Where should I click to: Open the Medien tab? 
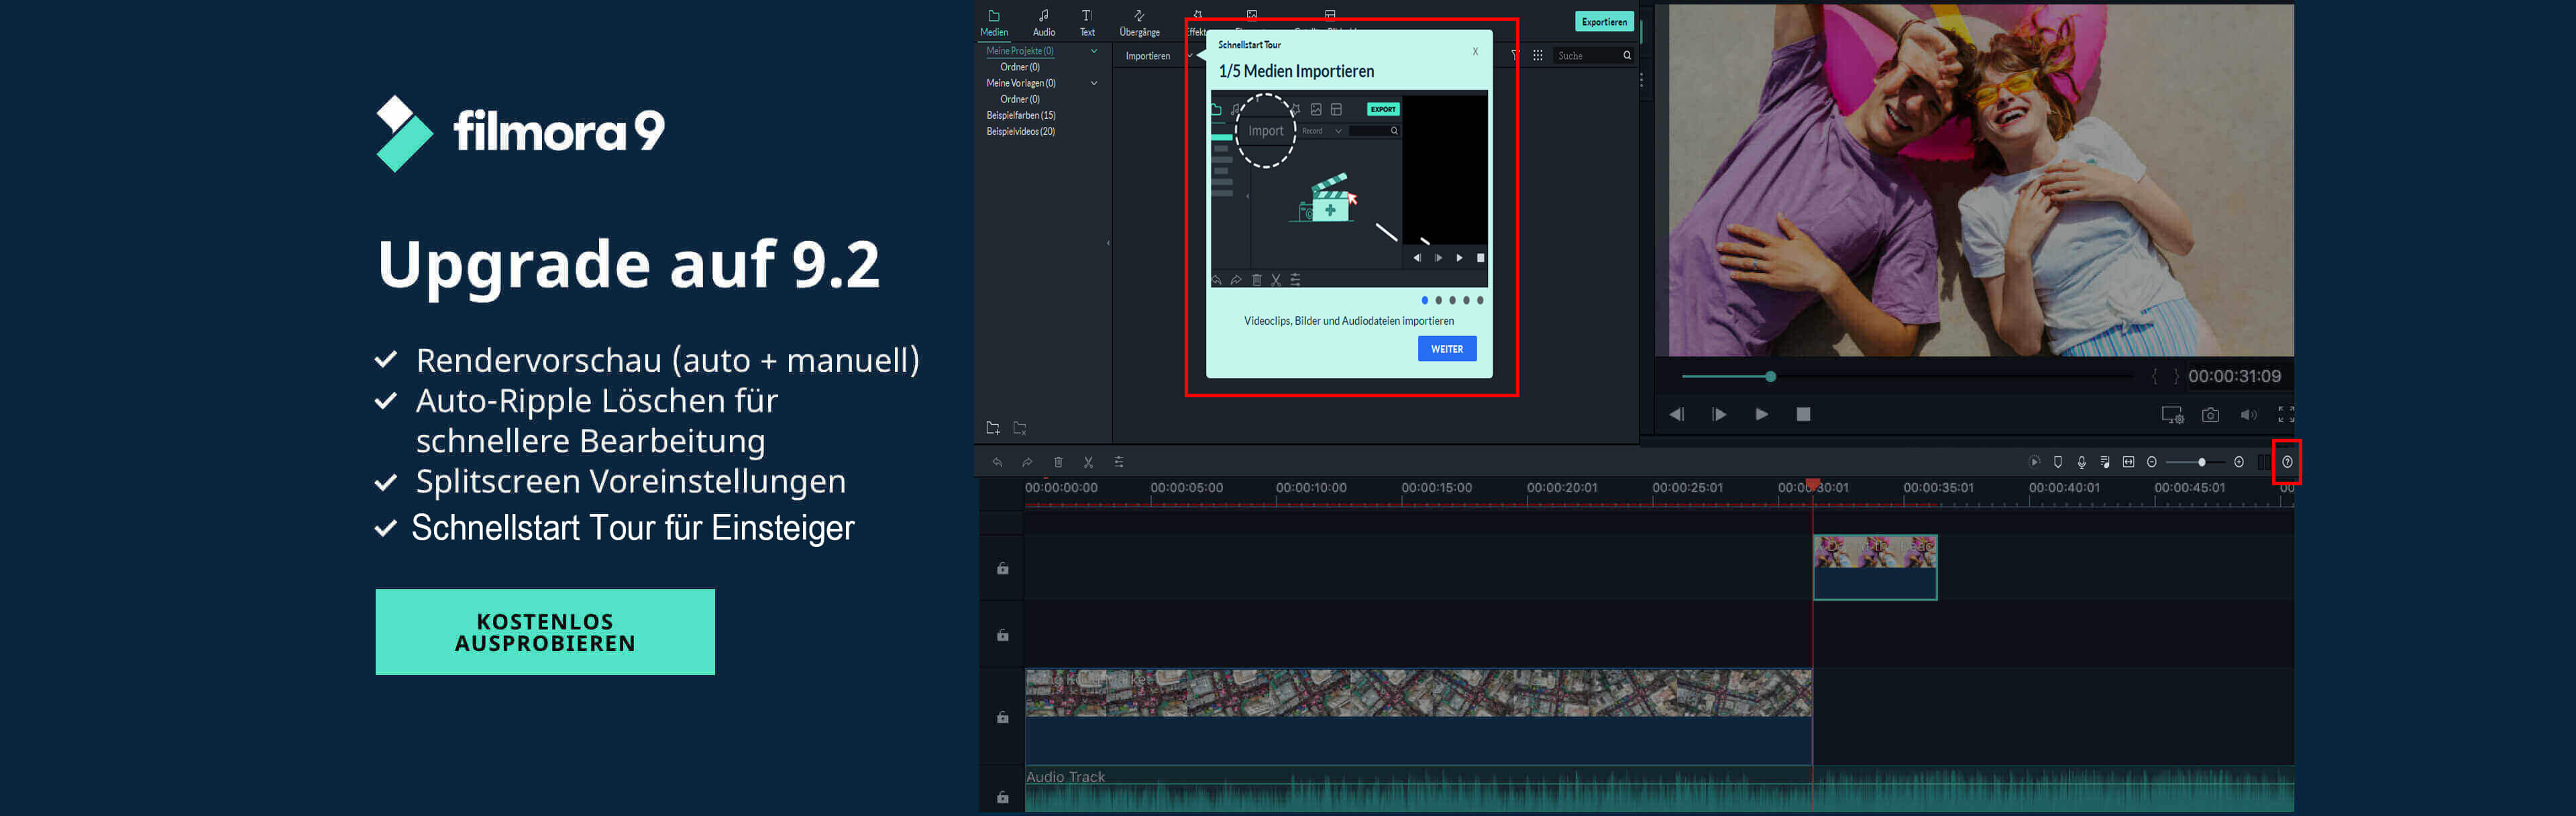coord(993,23)
